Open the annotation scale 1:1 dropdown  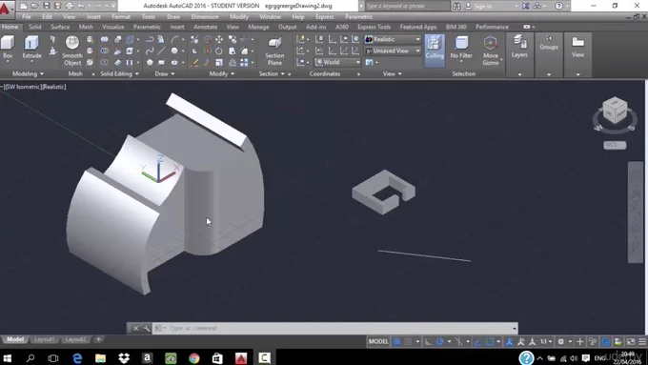(546, 341)
